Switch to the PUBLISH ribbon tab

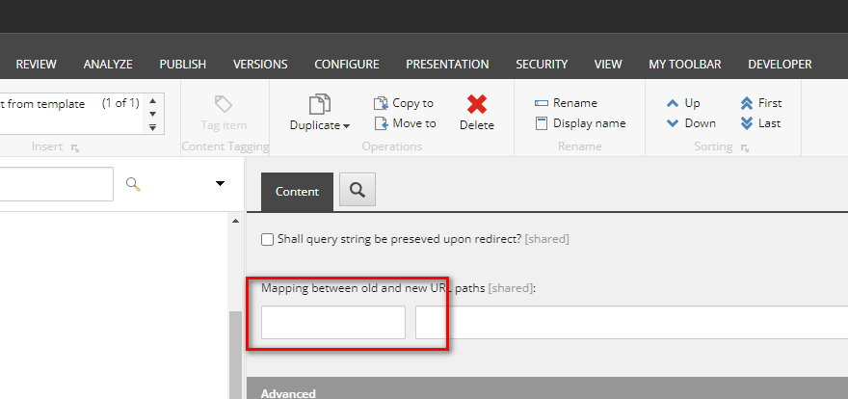coord(182,65)
